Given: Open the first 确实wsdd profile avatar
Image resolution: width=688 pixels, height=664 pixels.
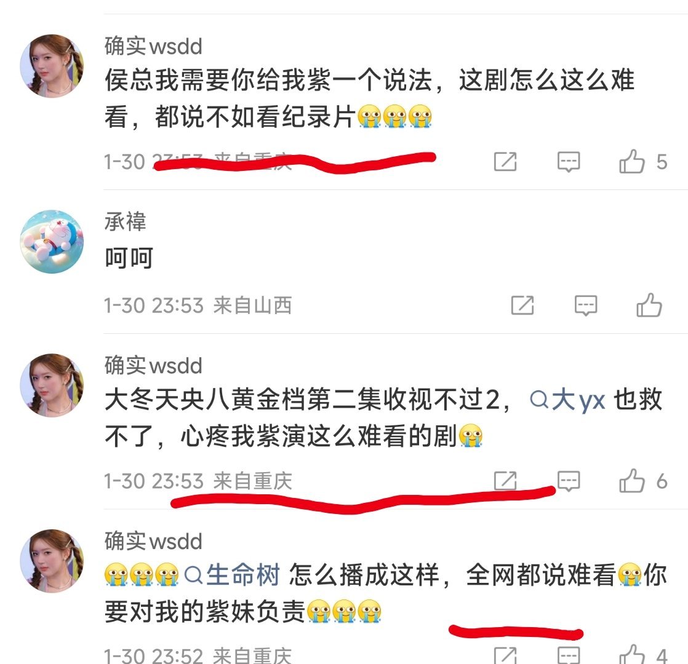Looking at the screenshot, I should coord(52,66).
